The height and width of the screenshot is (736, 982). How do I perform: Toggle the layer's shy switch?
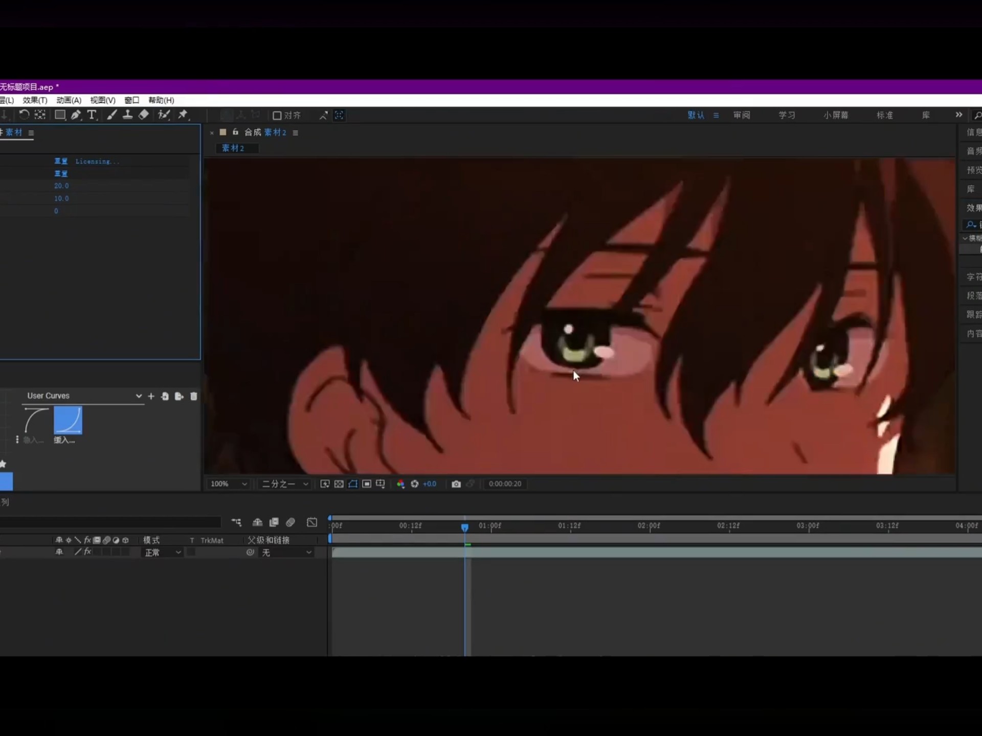59,552
